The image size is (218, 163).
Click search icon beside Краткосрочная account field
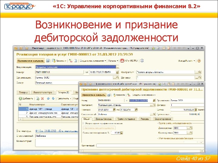[x=191, y=133]
